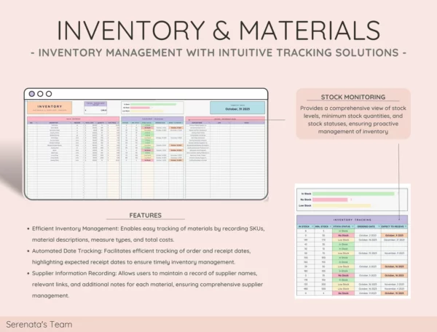Click the pink No Stock chart bar
Screen dimensions: 437x332
[330, 199]
